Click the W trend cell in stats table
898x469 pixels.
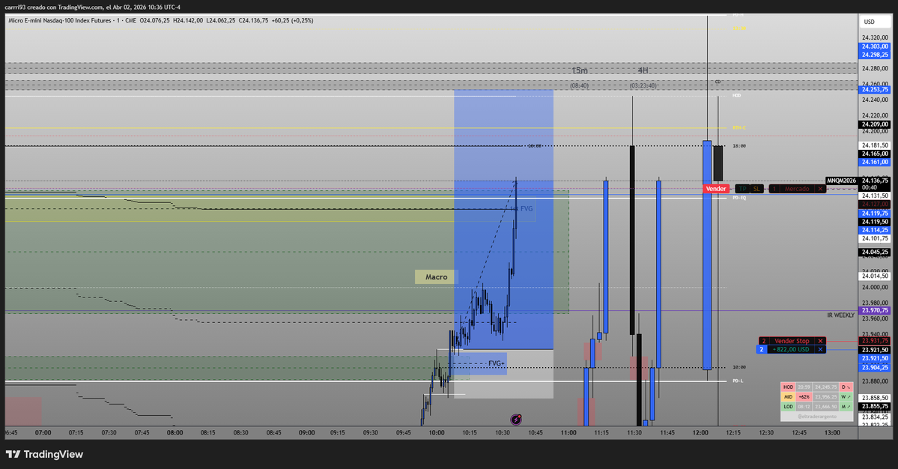tap(846, 397)
